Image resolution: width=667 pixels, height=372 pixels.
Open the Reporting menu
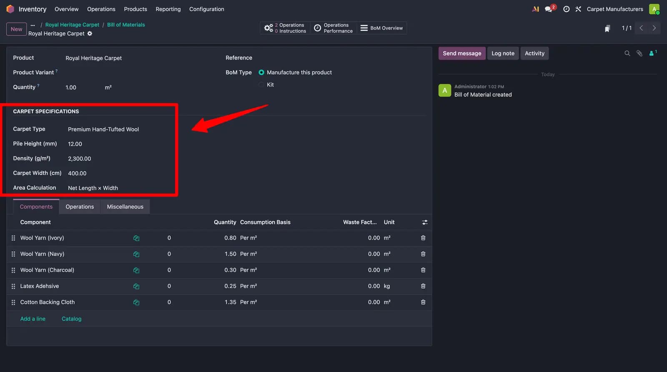coord(168,9)
